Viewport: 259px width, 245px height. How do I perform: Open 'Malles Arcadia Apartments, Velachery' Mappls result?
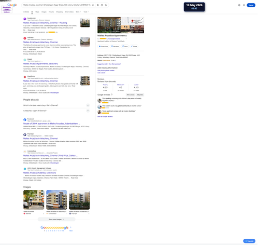(40, 64)
